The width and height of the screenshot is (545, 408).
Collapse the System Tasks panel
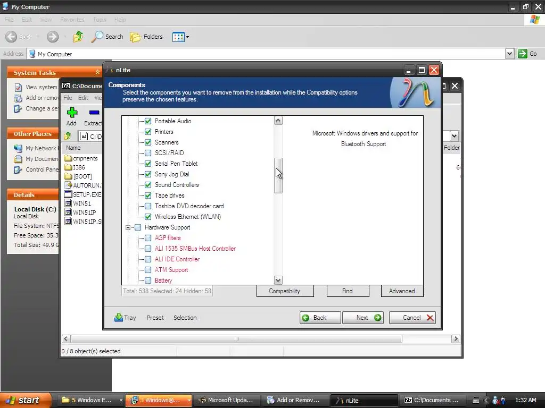point(97,72)
